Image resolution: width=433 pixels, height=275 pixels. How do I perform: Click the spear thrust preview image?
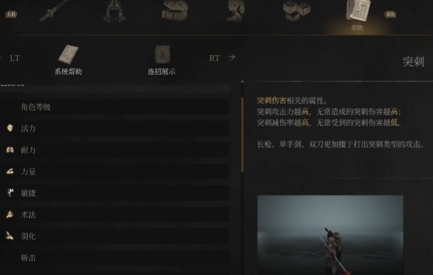(x=330, y=235)
